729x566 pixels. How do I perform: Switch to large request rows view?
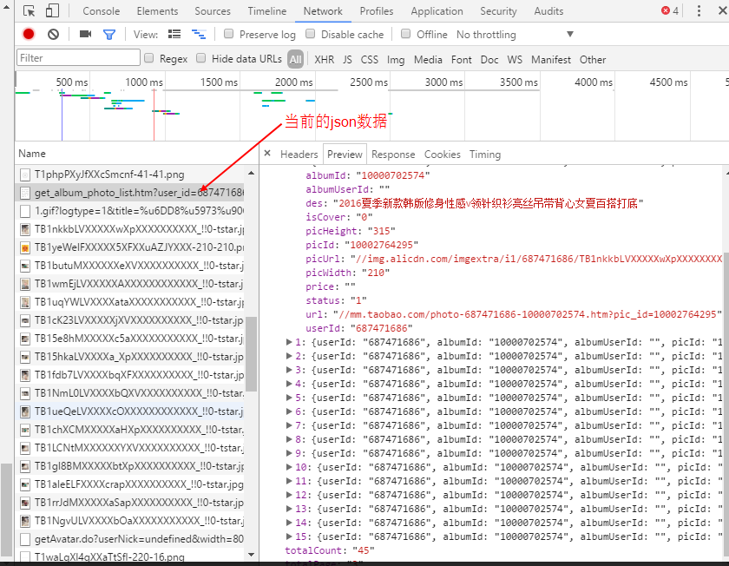pos(174,34)
